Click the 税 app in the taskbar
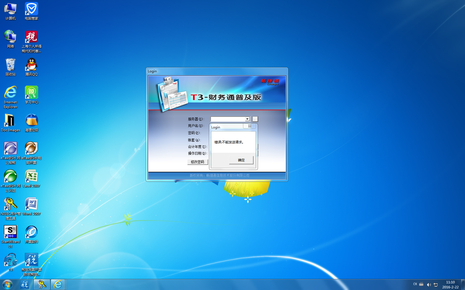 pyautogui.click(x=25, y=284)
